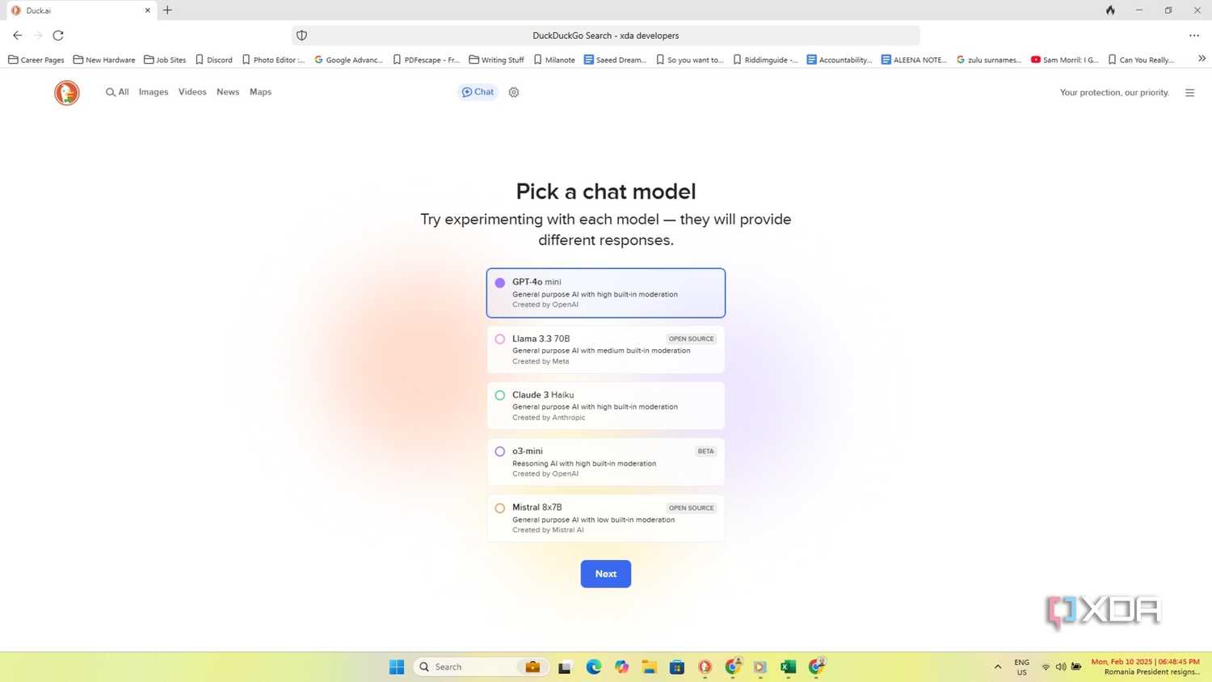The height and width of the screenshot is (682, 1212).
Task: Click the privacy shield icon in address bar
Action: click(301, 36)
